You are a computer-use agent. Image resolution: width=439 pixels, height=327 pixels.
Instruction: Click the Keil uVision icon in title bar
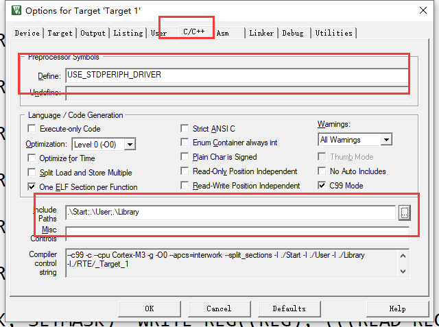tap(16, 11)
